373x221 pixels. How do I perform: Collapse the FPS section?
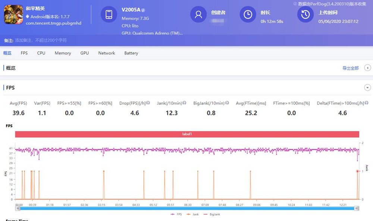[x=367, y=88]
